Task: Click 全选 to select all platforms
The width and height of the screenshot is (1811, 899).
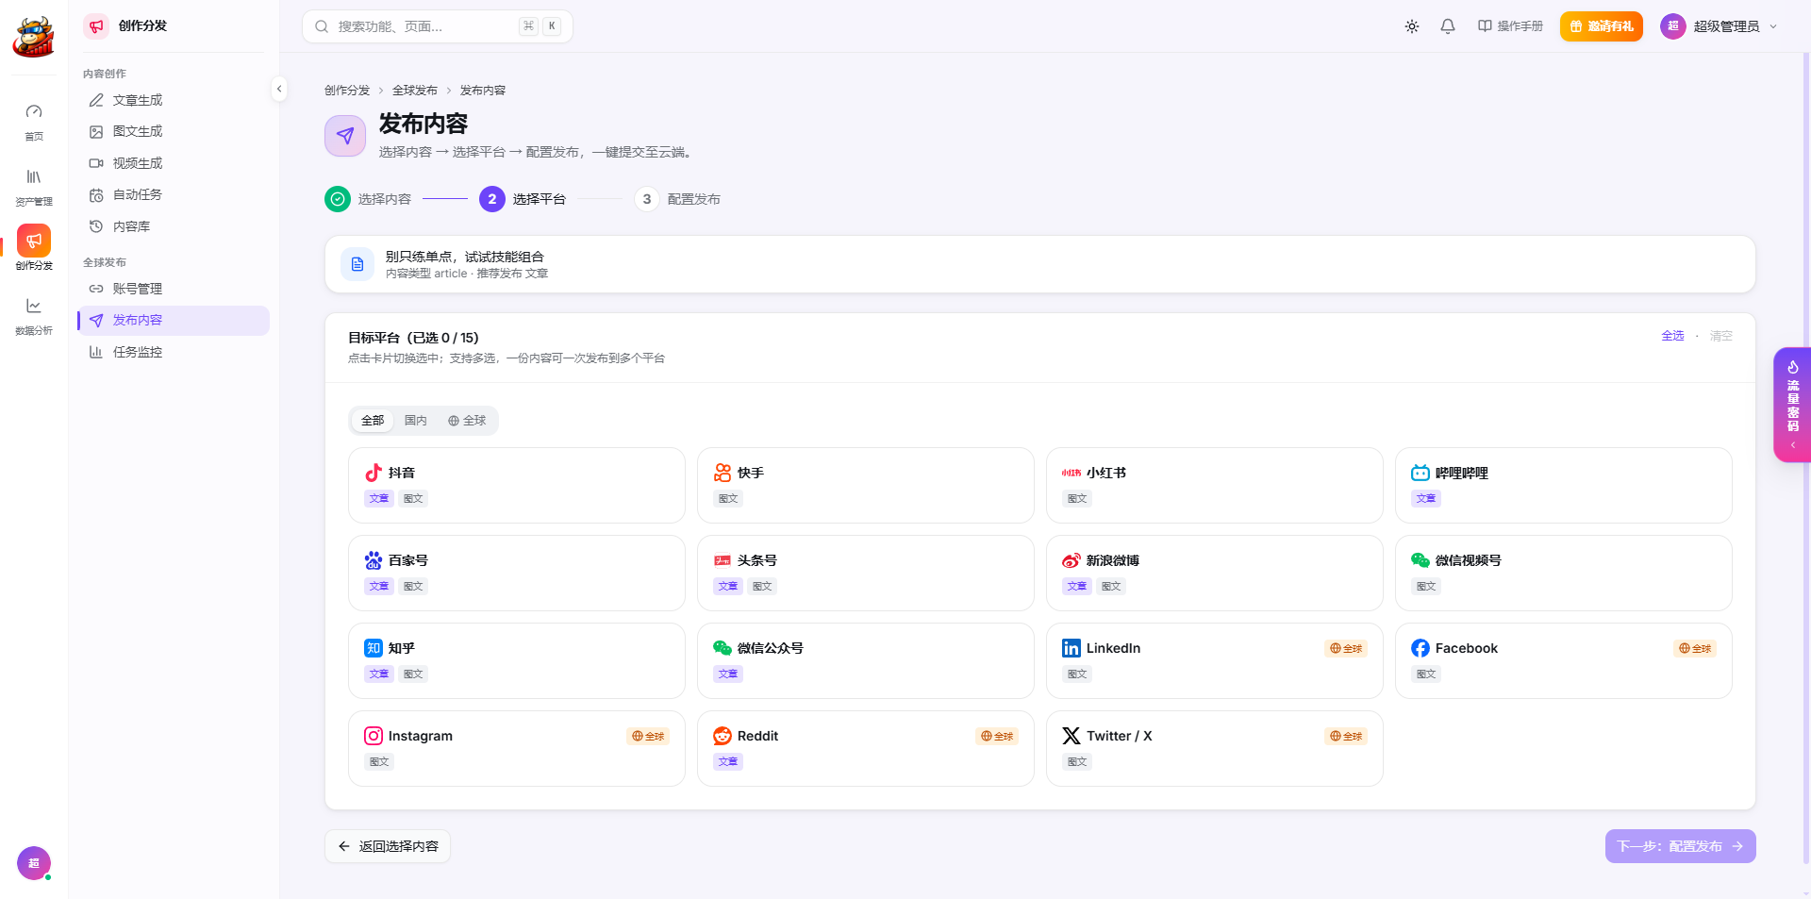Action: tap(1672, 336)
